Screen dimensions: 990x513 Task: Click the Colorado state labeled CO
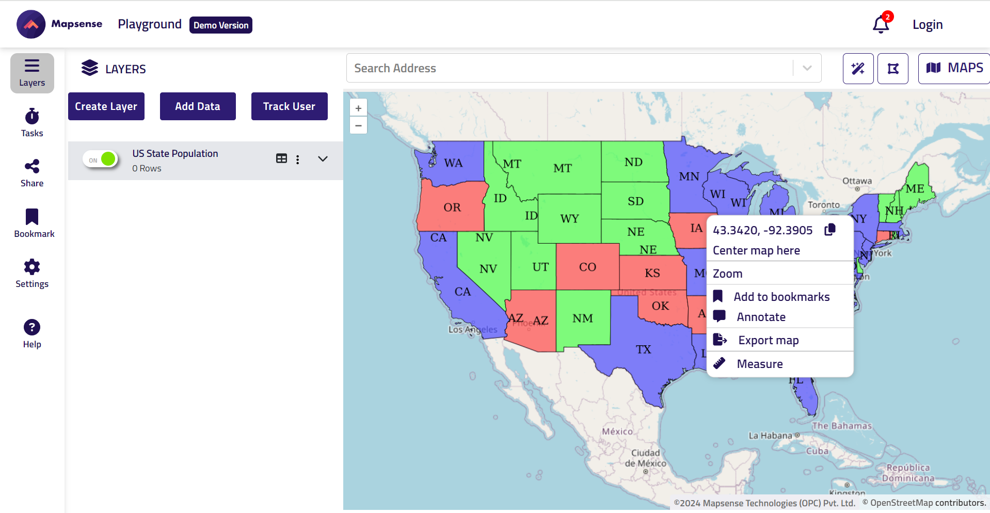click(x=587, y=267)
